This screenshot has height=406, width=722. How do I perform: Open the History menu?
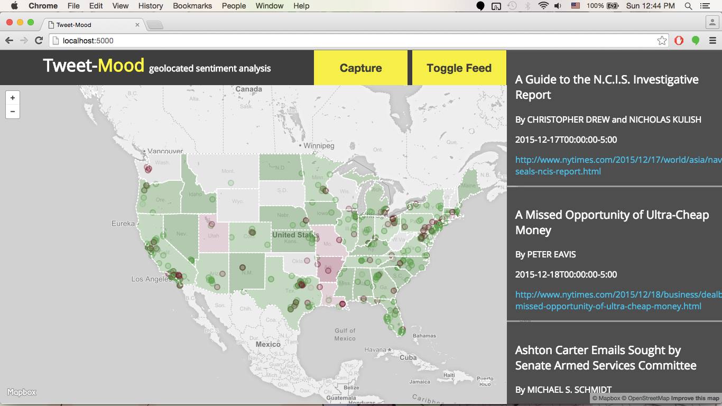point(151,6)
